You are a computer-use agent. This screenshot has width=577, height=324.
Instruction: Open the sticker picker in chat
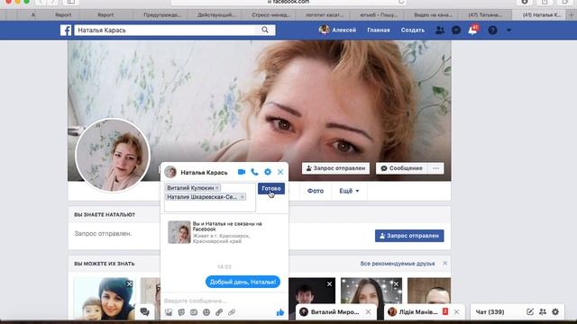coord(181,312)
